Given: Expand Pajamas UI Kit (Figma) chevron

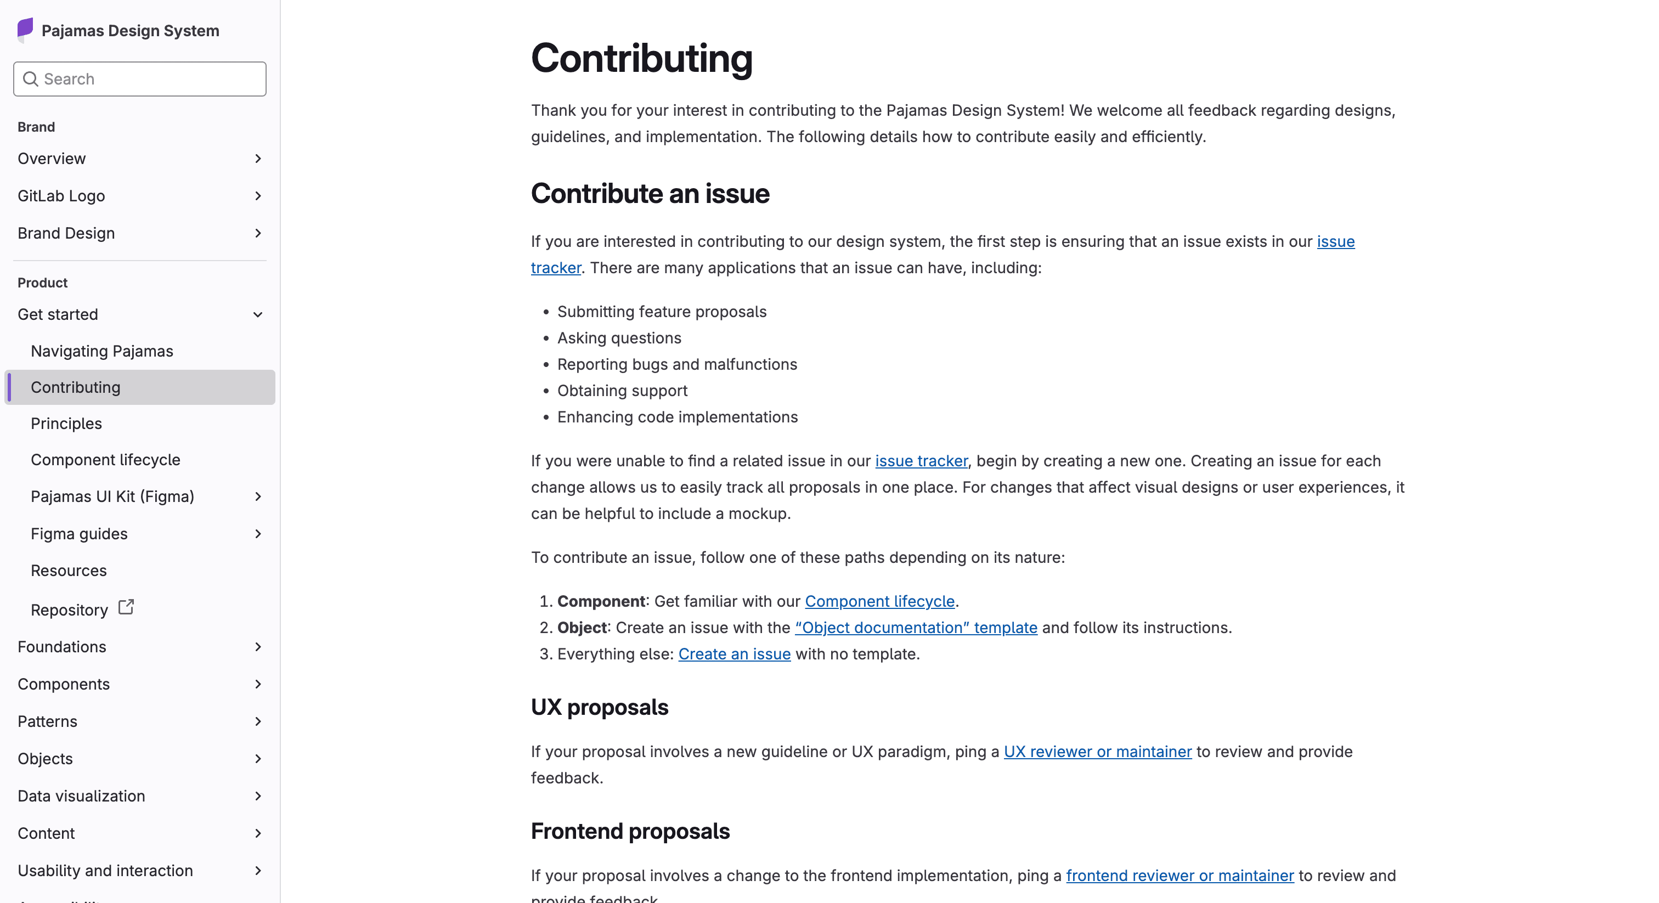Looking at the screenshot, I should click(258, 496).
